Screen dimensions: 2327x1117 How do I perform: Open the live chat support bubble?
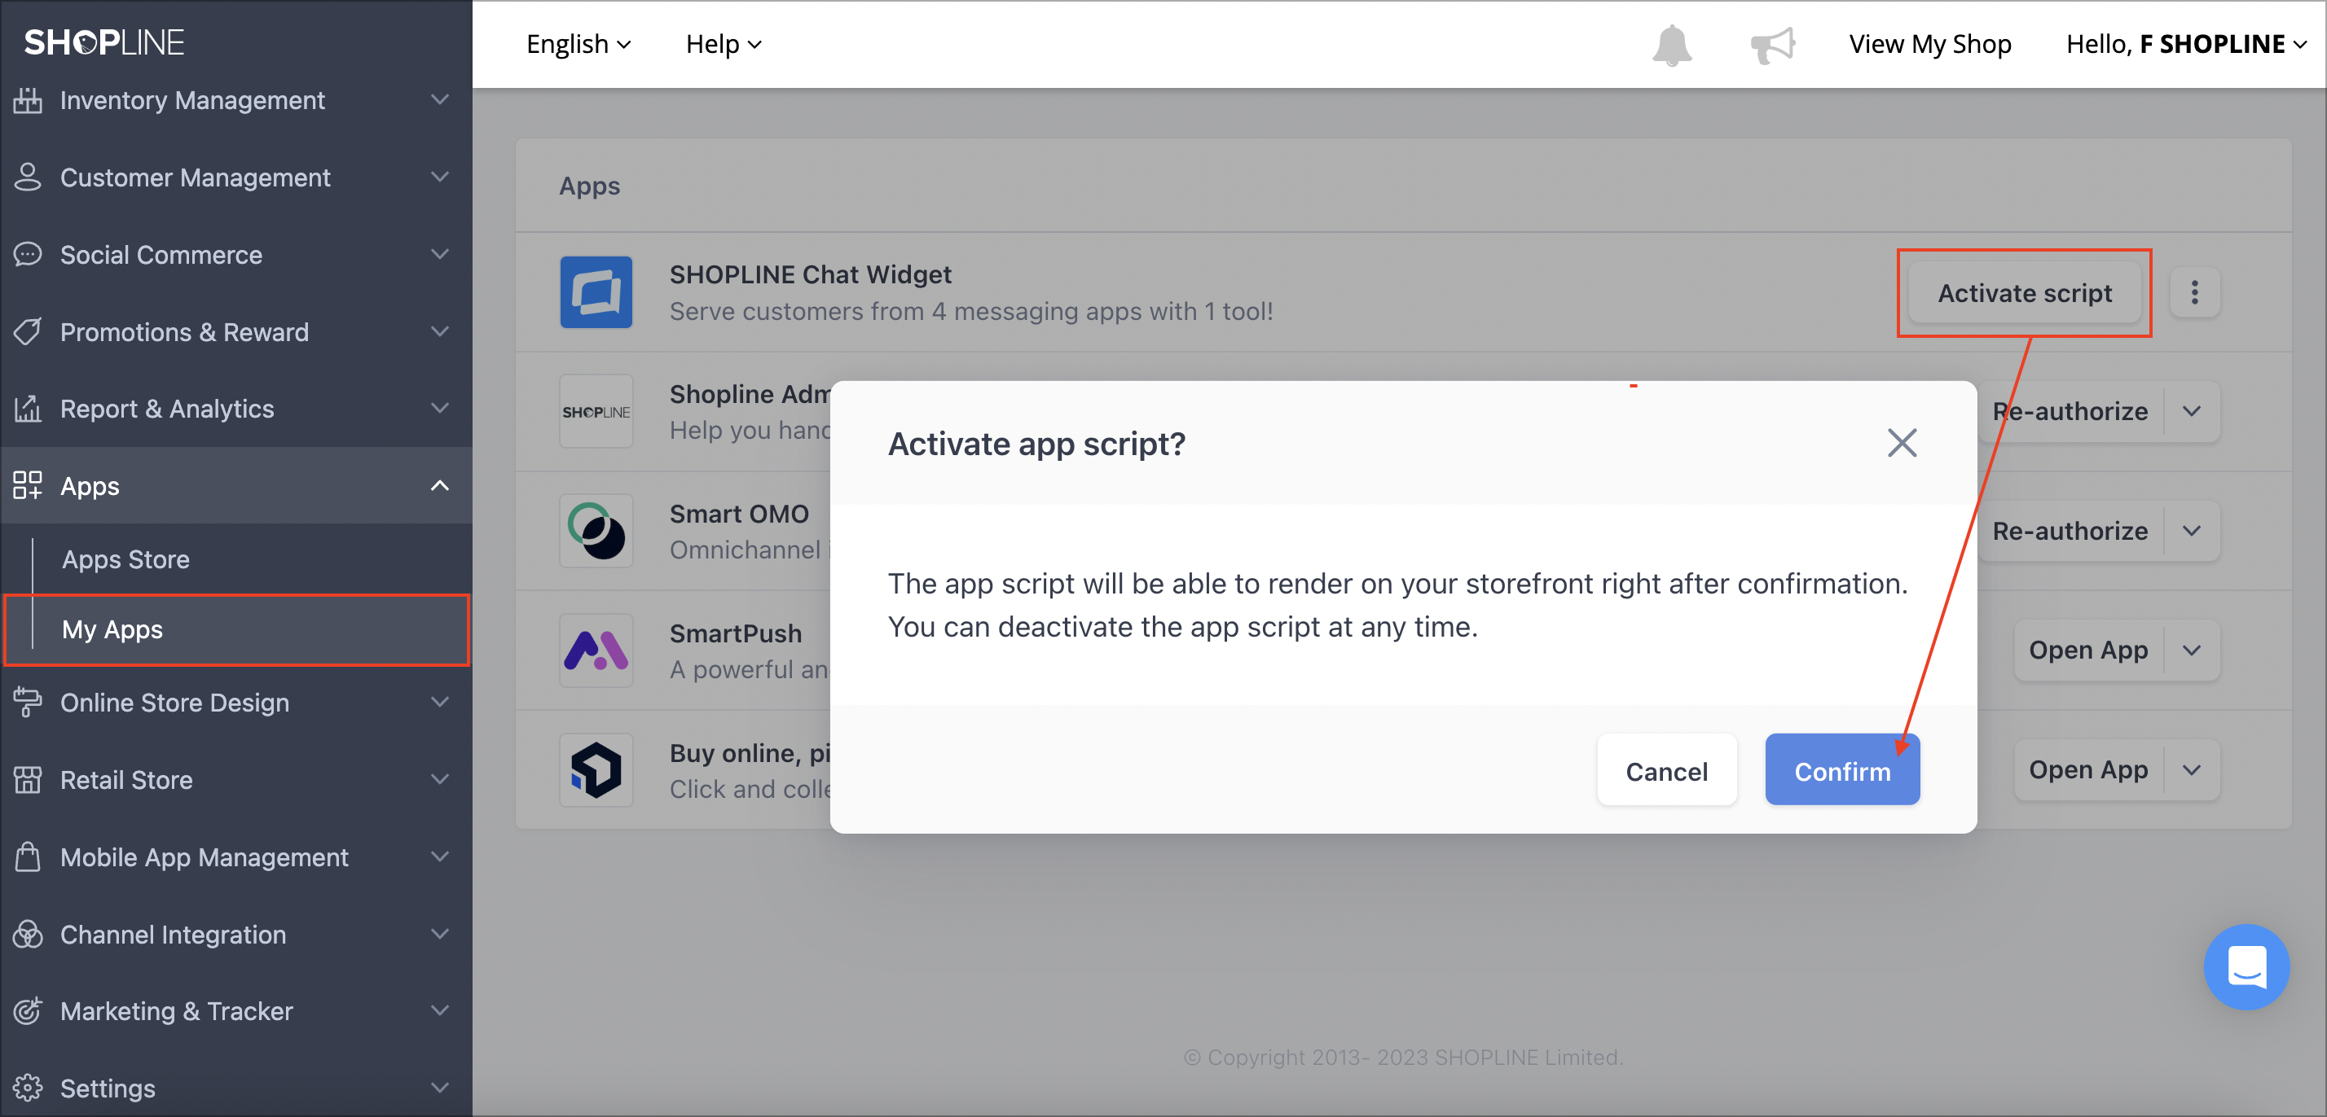click(x=2246, y=967)
